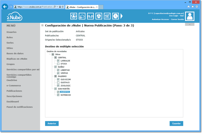Show more toolbar icons with arrow
The width and height of the screenshot is (202, 133).
point(122,16)
